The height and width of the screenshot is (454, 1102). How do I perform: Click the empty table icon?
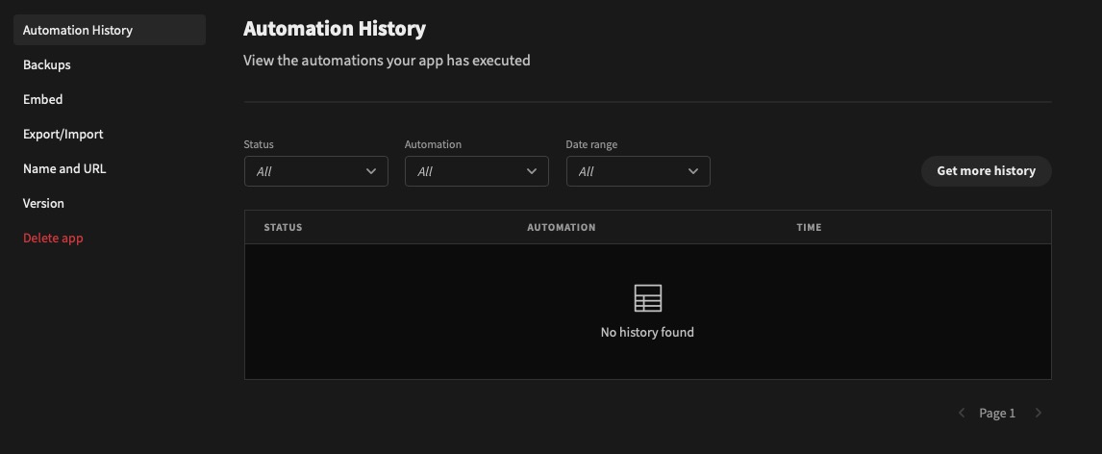point(648,298)
